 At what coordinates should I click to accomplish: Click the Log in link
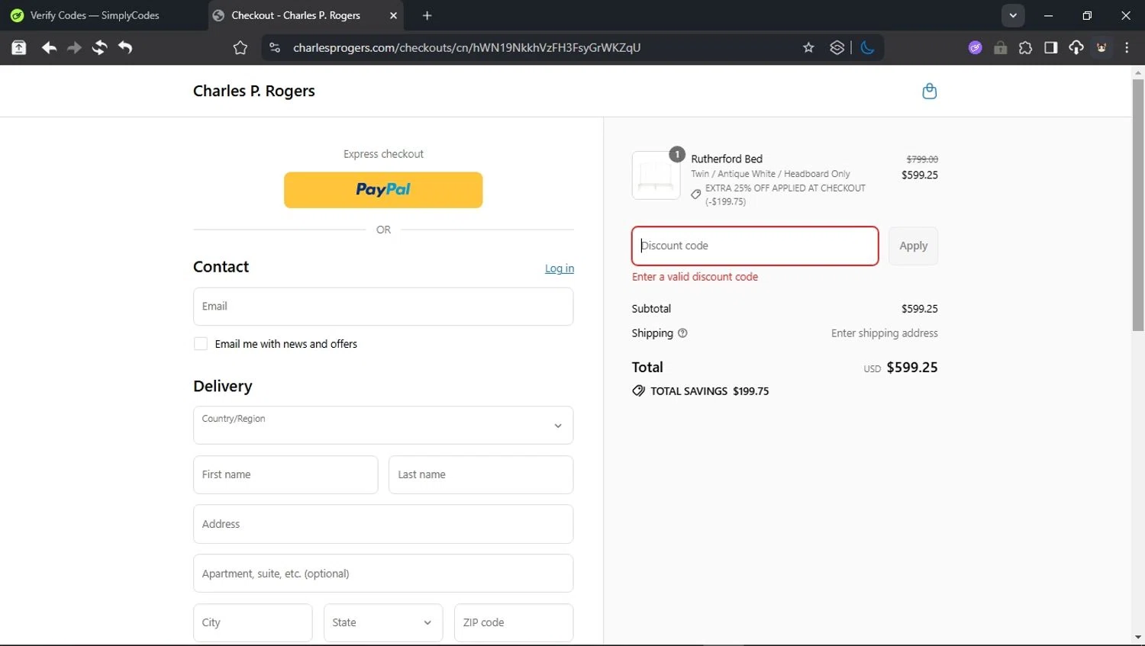click(x=560, y=268)
